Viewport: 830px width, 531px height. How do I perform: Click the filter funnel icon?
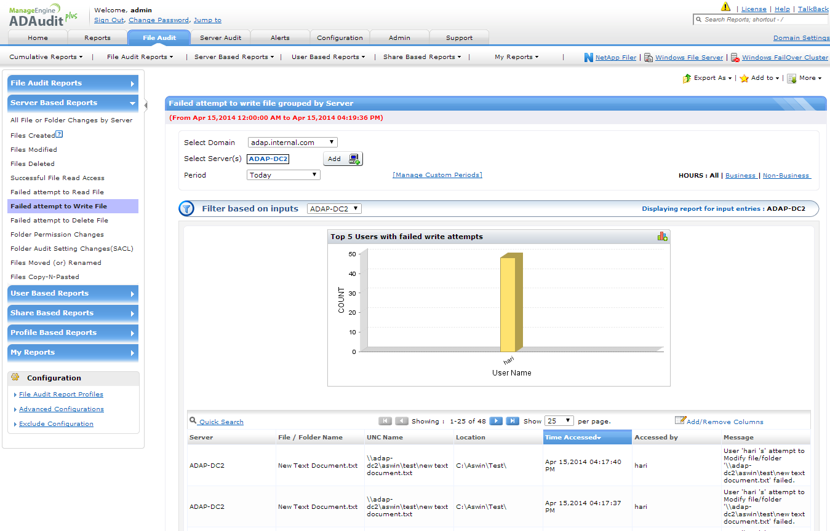[x=186, y=209]
